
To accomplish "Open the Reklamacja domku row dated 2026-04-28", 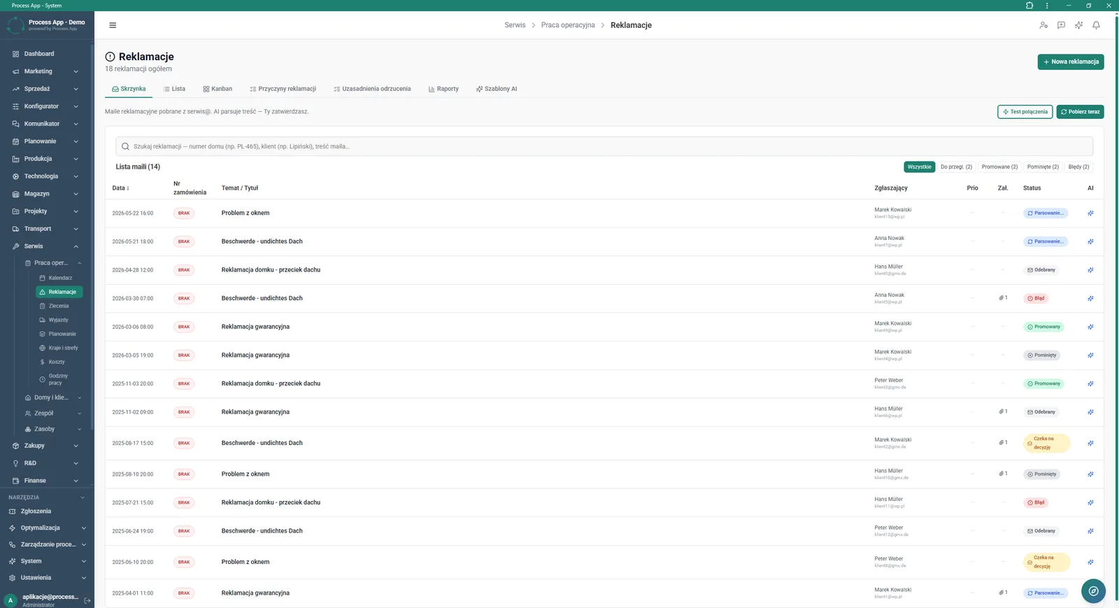I will coord(604,270).
